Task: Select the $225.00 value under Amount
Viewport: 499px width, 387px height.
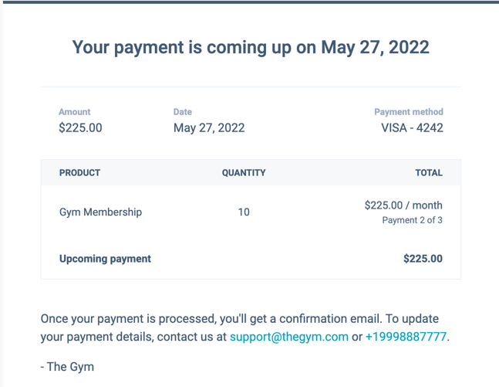Action: click(x=80, y=128)
